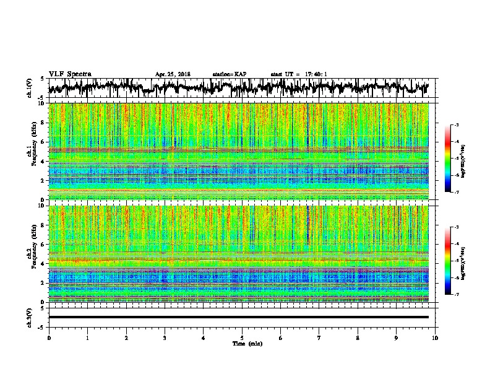Click the ch.2 spectrogram panel

(x=238, y=254)
